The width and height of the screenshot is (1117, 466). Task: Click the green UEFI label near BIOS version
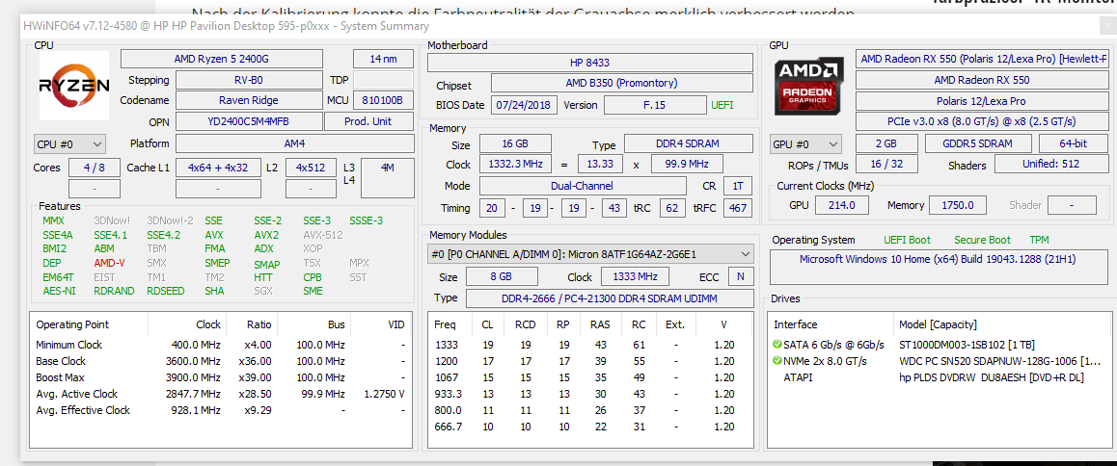(722, 105)
